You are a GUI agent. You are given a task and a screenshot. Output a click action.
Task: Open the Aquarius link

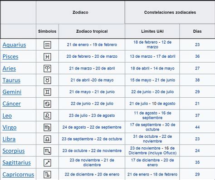(14, 45)
